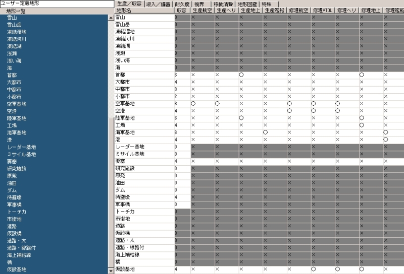Toggle 生産航空 circle for 空軍基地

(193, 103)
